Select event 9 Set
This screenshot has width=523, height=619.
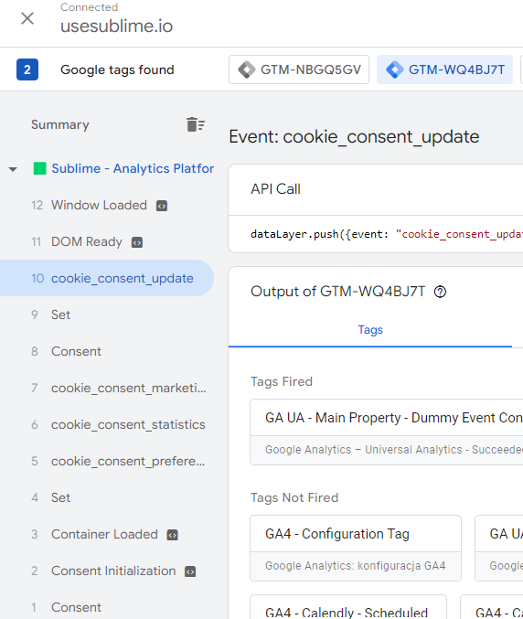point(107,315)
